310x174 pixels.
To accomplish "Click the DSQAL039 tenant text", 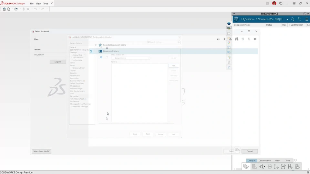I will tap(39, 55).
